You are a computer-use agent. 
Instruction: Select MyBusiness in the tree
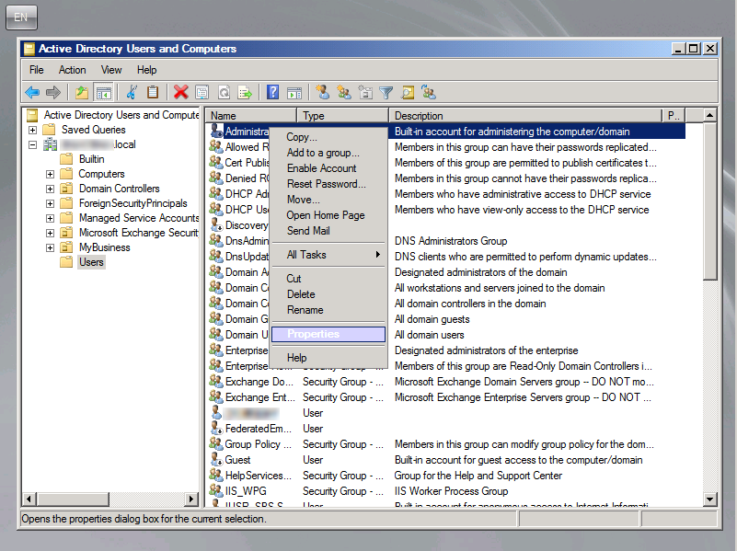pos(104,247)
